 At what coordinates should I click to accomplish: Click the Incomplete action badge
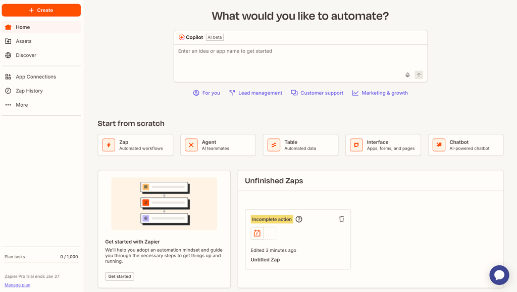pos(272,220)
